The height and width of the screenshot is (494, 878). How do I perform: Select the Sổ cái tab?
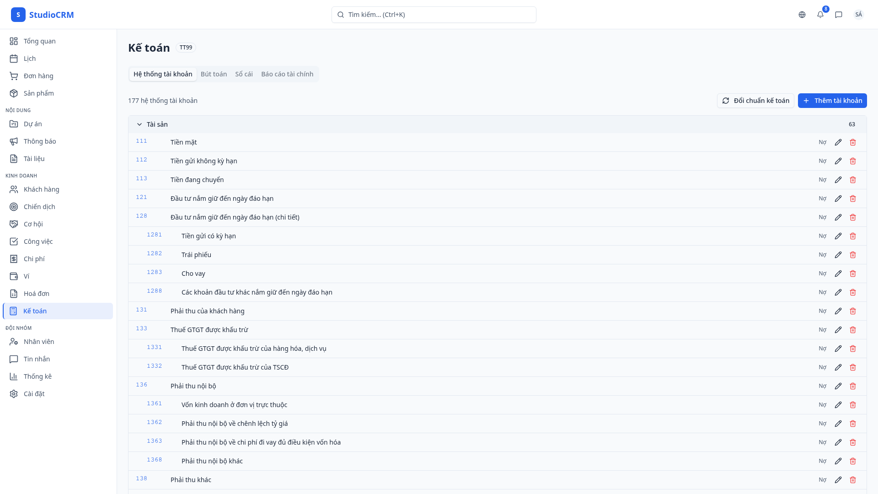point(244,74)
